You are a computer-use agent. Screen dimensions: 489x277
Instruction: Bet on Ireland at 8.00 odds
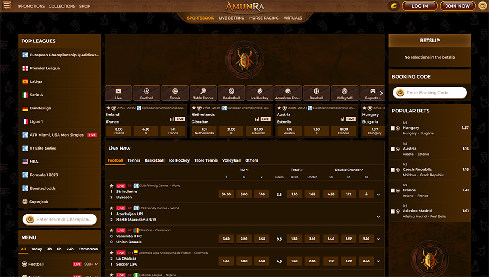[x=118, y=131]
